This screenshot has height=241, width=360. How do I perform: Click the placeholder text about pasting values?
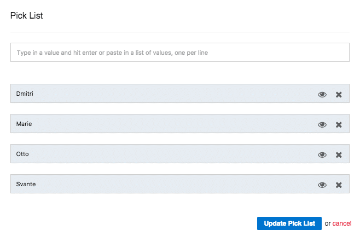pos(112,53)
